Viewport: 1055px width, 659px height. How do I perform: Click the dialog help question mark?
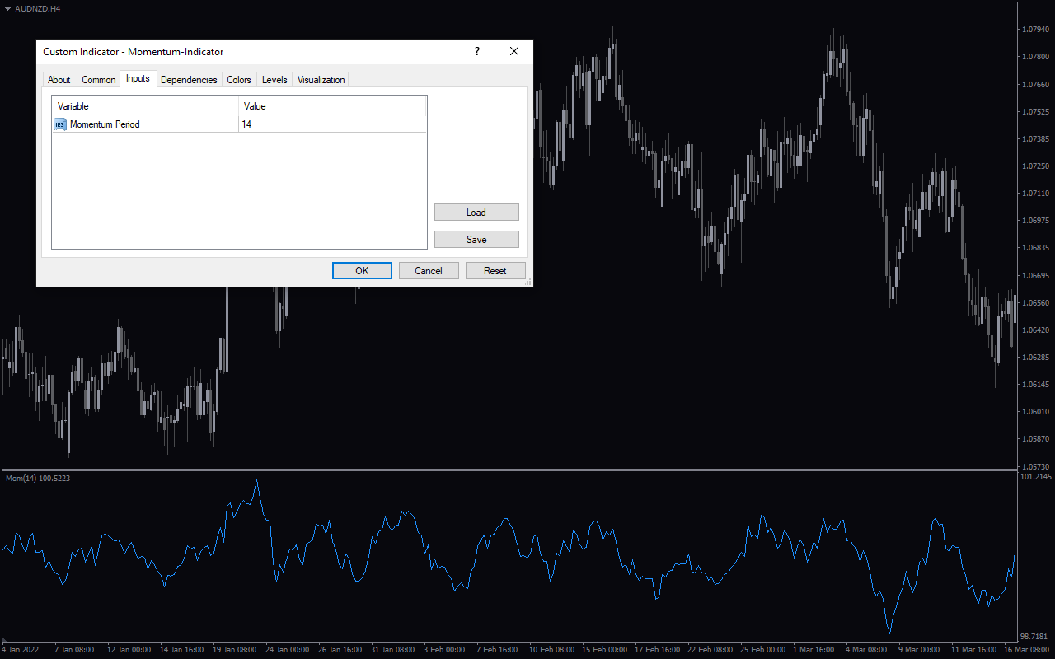pyautogui.click(x=476, y=51)
